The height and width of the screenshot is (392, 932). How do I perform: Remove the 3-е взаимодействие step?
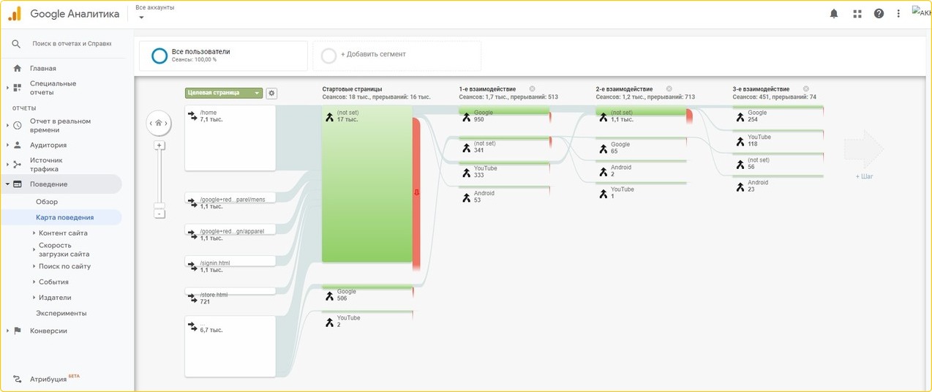pyautogui.click(x=805, y=89)
